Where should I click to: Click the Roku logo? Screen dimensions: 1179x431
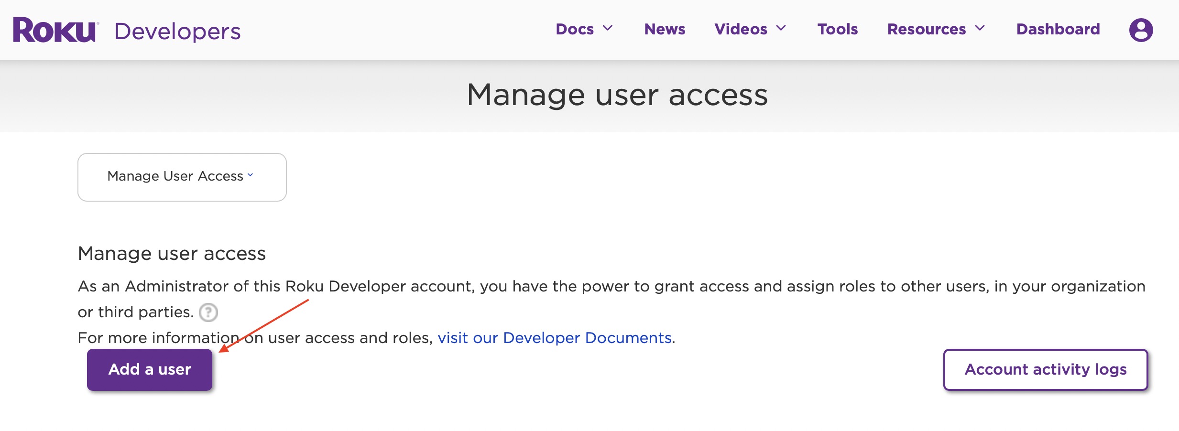(56, 30)
